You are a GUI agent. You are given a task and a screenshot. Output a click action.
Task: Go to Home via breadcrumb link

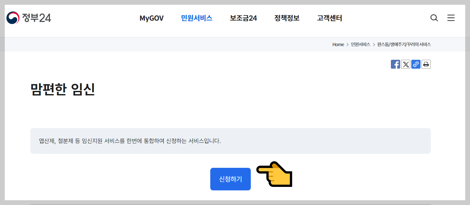[x=338, y=44]
